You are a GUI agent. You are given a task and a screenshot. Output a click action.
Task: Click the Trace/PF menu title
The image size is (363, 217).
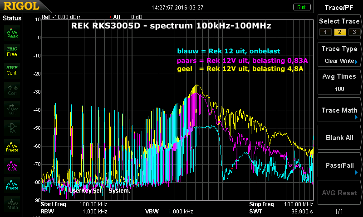[339, 8]
